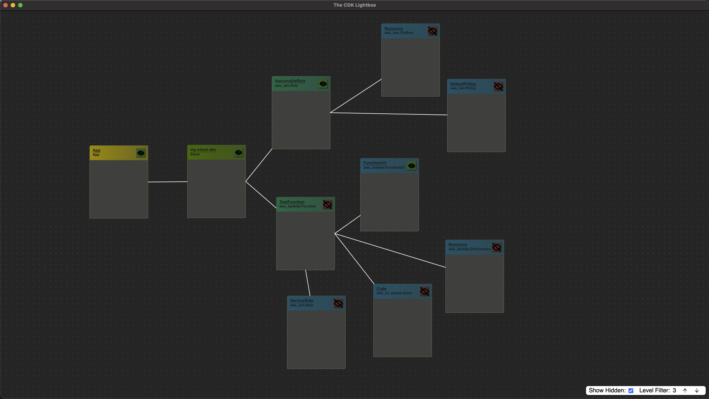The width and height of the screenshot is (709, 399).
Task: Uncheck the Show Hidden checkbox
Action: 631,391
